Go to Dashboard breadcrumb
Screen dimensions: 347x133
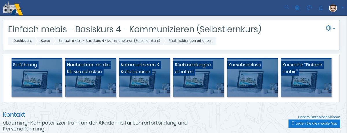(23, 41)
